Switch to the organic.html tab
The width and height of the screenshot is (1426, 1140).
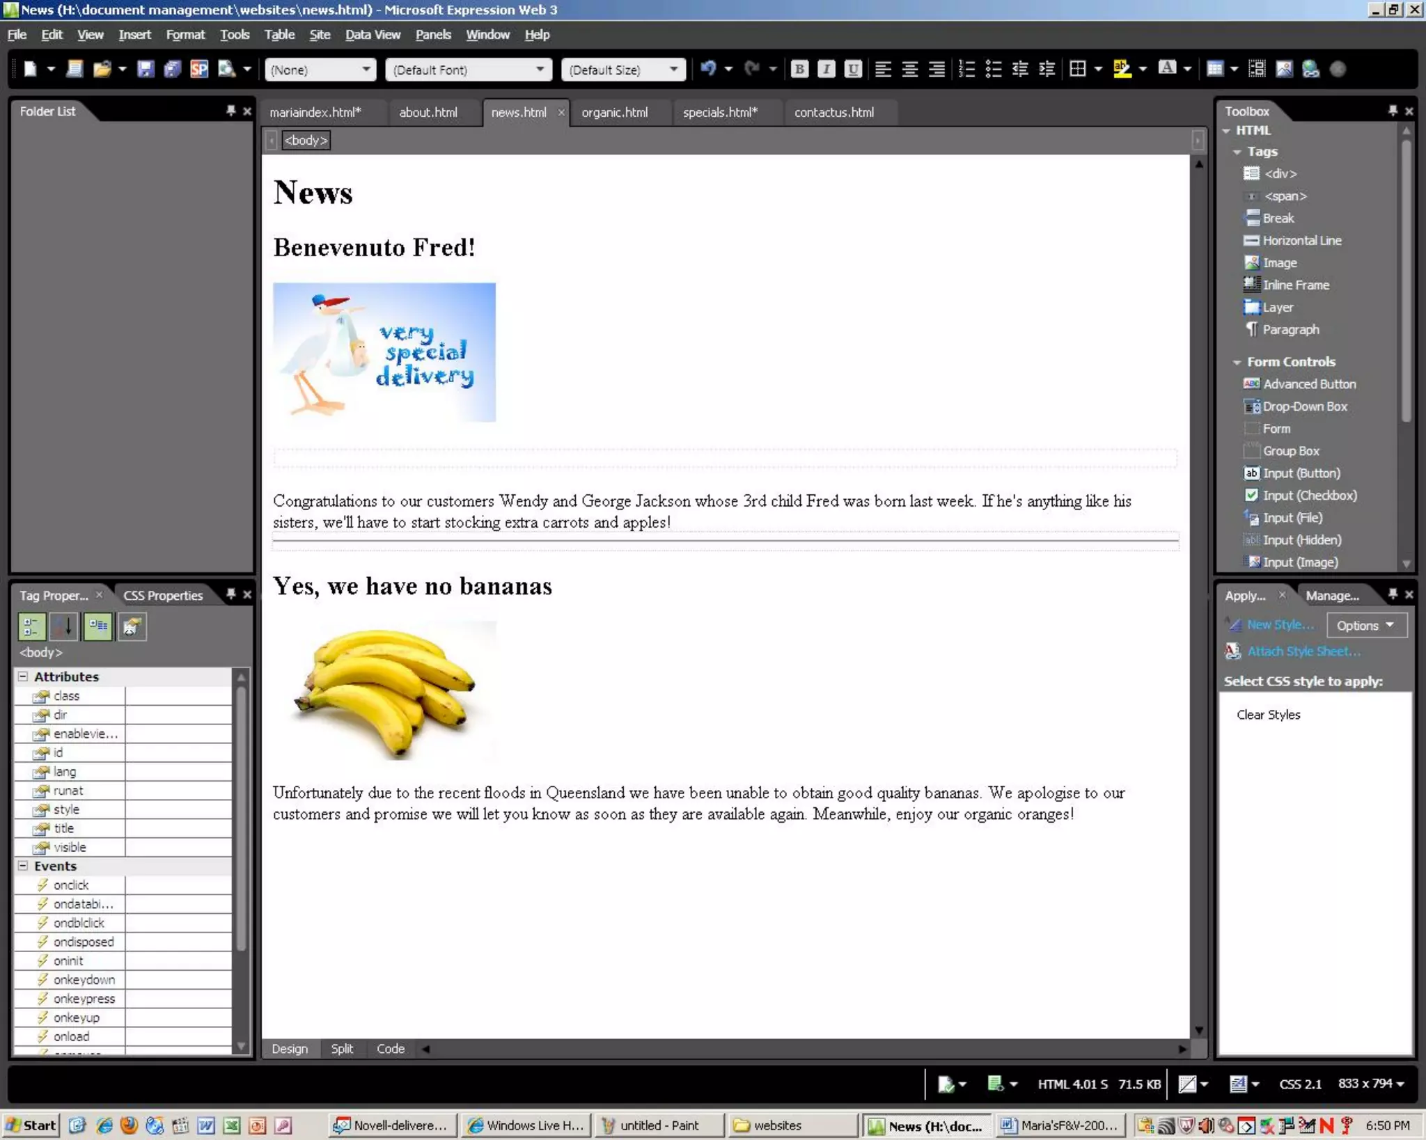point(614,113)
